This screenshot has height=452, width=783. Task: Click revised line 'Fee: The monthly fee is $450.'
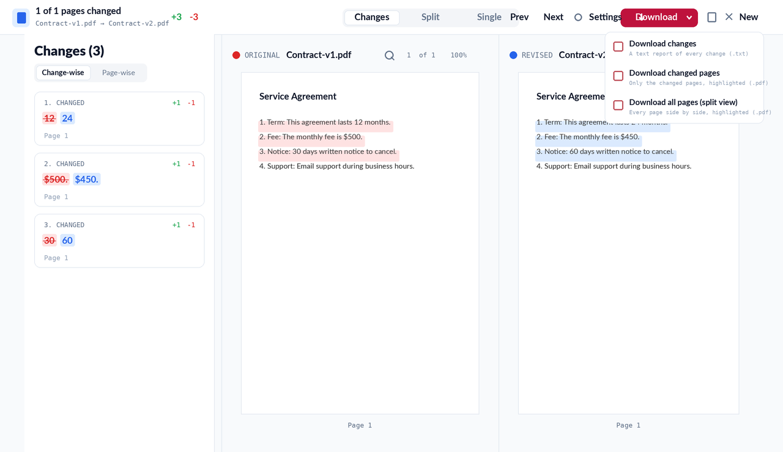click(588, 137)
